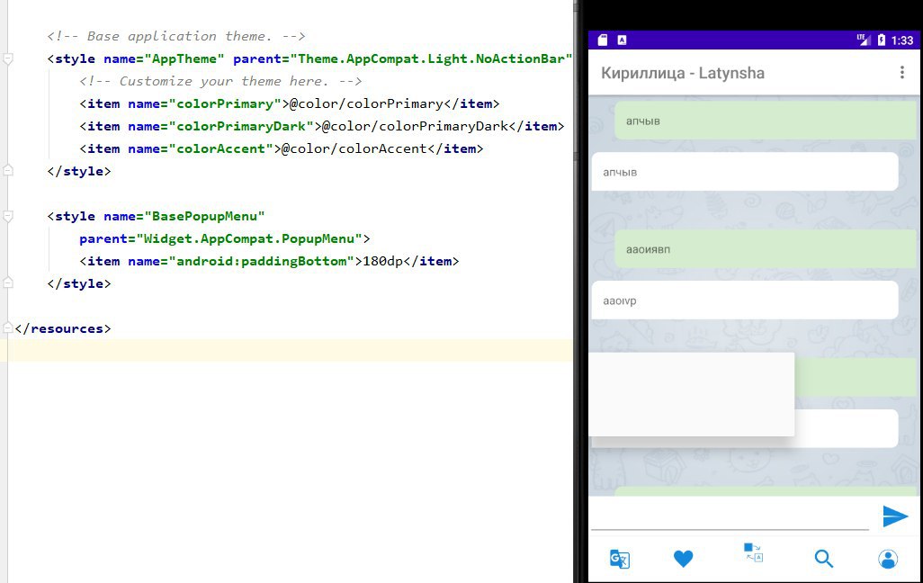Click 'Widget.AppCompat.PopupMenu' parent value
Screen dimensions: 923x583
click(249, 238)
